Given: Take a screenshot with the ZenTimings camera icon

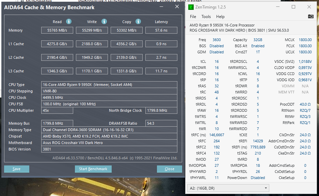Looking at the screenshot, I should pos(310,16).
